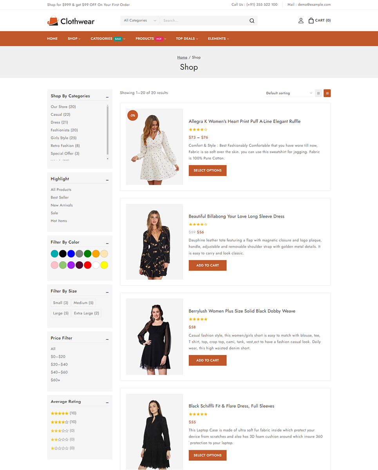This screenshot has width=378, height=470.
Task: Open the shopping cart bag icon
Action: click(311, 21)
